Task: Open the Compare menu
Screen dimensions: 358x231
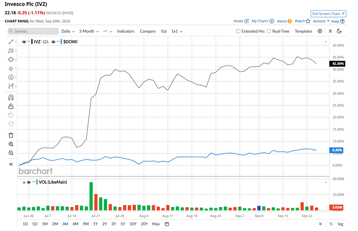Action: coord(148,31)
